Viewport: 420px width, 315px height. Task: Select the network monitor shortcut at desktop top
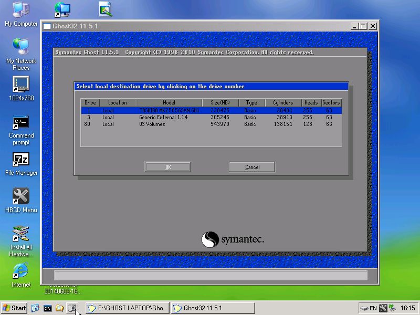click(x=62, y=9)
